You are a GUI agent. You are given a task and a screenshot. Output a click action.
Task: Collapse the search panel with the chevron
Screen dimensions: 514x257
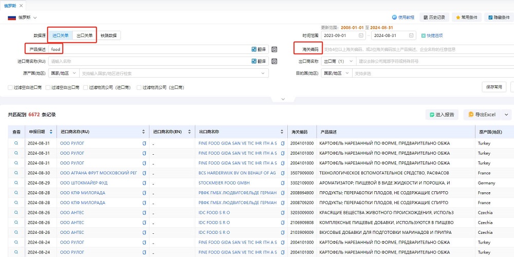click(x=283, y=99)
